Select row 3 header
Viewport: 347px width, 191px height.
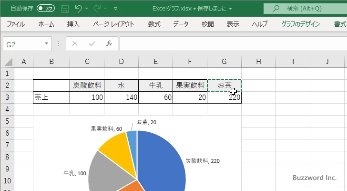tap(7, 97)
